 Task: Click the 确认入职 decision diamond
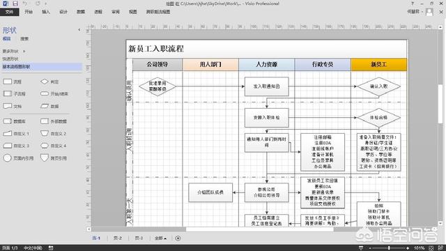(378, 86)
